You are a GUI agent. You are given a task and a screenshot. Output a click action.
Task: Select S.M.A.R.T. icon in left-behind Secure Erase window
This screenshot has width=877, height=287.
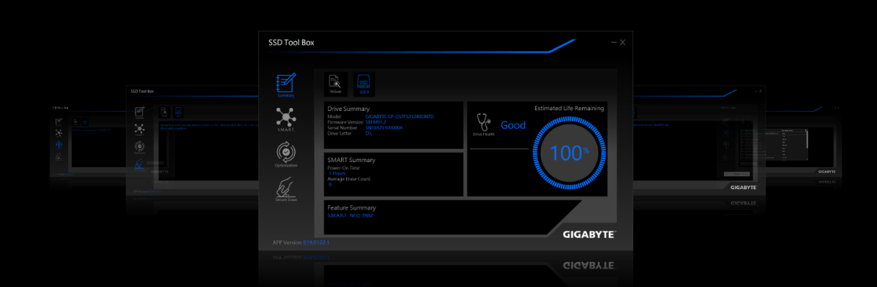click(x=140, y=129)
